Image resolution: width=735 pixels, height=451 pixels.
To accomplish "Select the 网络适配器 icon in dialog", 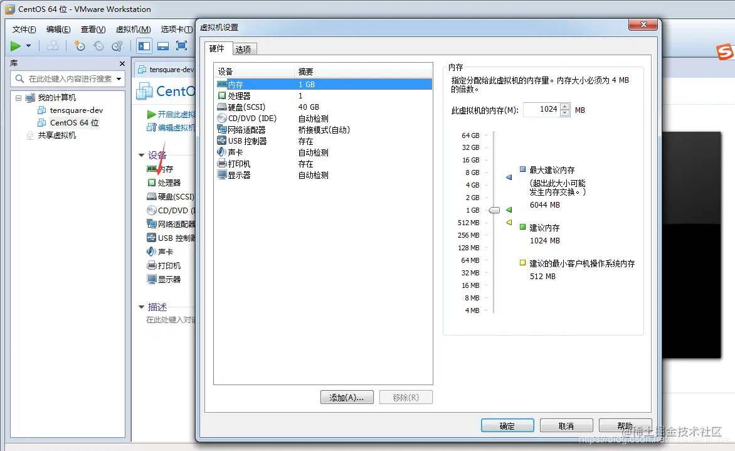I will pyautogui.click(x=222, y=129).
